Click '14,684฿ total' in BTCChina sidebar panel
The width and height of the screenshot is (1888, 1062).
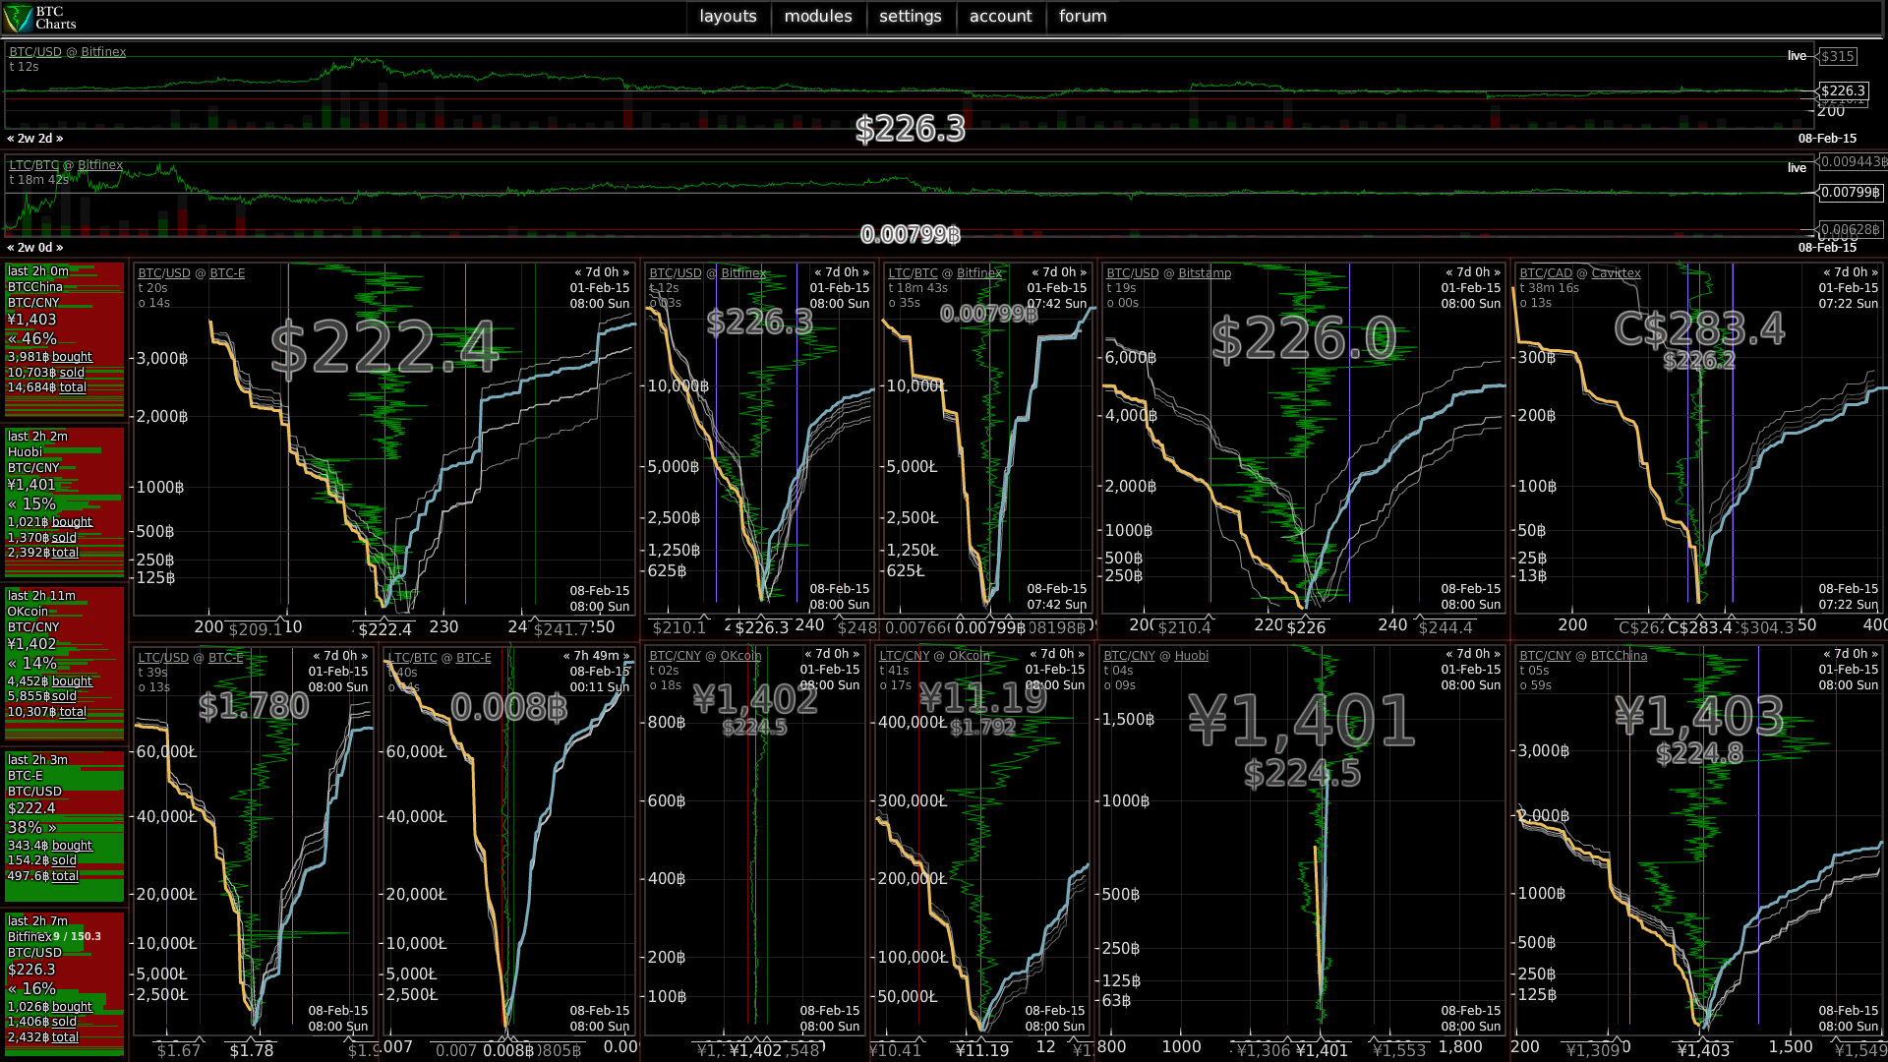[47, 387]
